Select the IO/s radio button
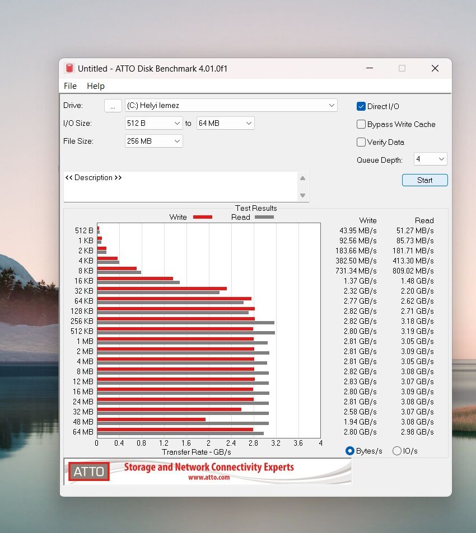 pyautogui.click(x=396, y=451)
